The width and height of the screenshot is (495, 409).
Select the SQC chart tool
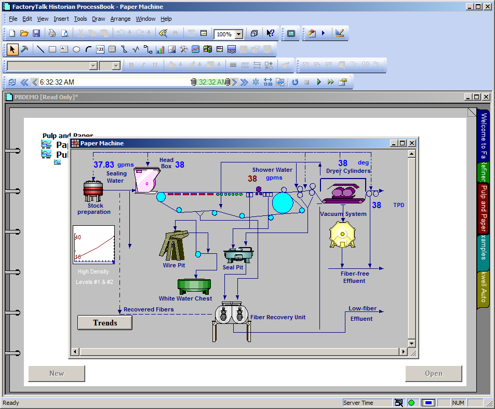coord(232,49)
